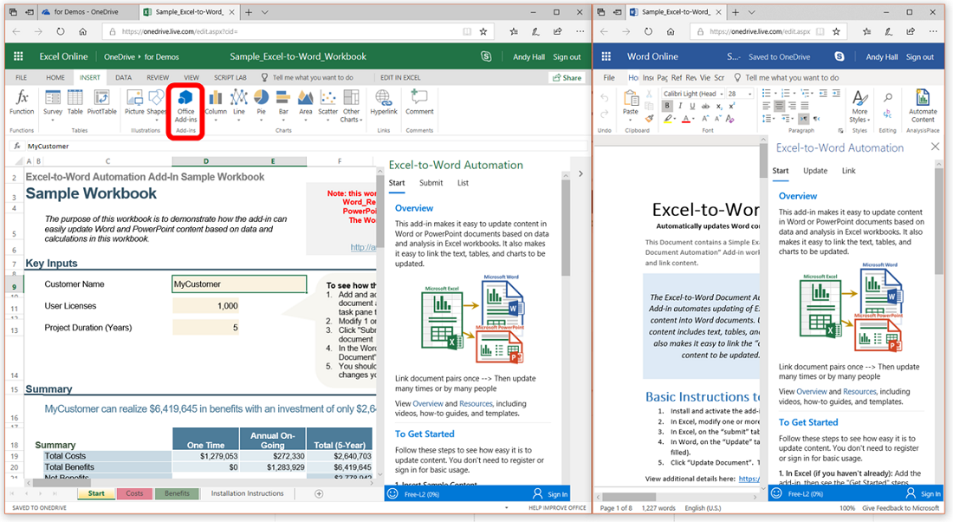
Task: Apply superscript in Word ribbon
Action: (732, 107)
